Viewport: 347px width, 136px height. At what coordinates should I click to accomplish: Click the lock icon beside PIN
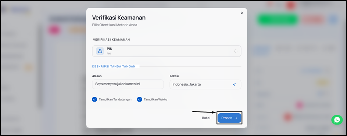[100, 51]
